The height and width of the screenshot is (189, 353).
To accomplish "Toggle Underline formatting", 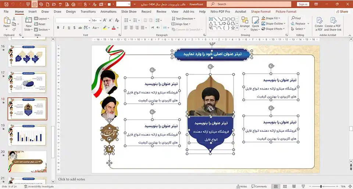I will 69,27.
